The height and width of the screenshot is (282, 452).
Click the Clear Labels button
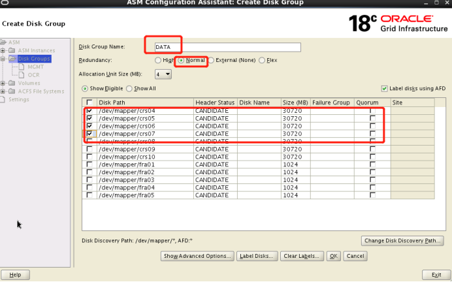click(x=302, y=256)
